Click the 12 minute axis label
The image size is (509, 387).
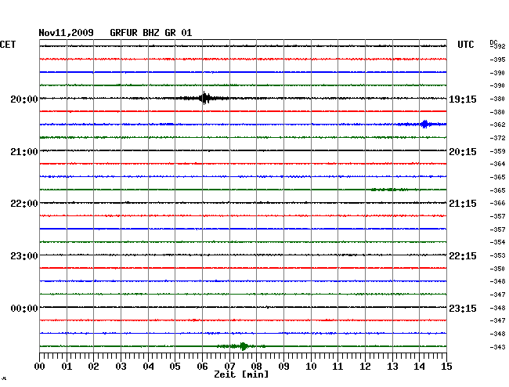click(365, 367)
